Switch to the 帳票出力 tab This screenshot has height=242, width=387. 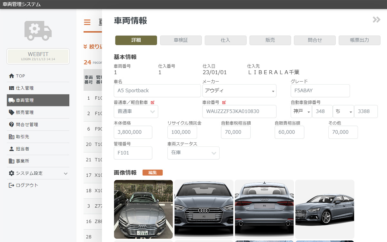360,40
